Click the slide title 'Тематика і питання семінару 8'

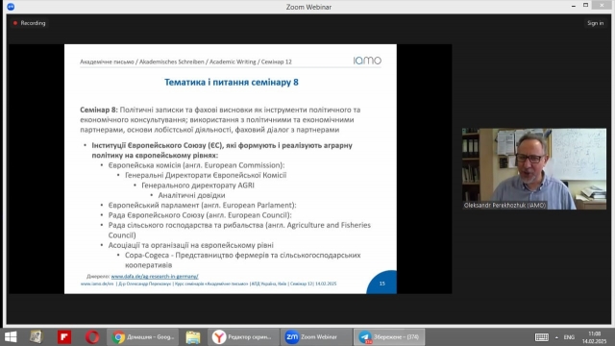(x=232, y=82)
